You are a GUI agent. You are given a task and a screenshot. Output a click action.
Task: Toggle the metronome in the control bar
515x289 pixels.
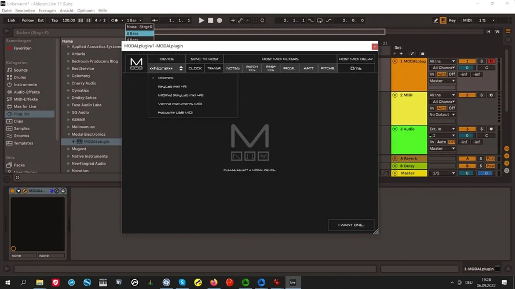click(x=115, y=20)
